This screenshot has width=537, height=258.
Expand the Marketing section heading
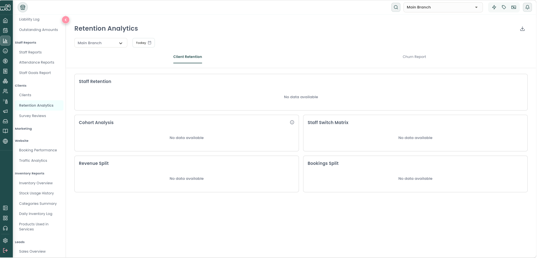[x=23, y=129]
